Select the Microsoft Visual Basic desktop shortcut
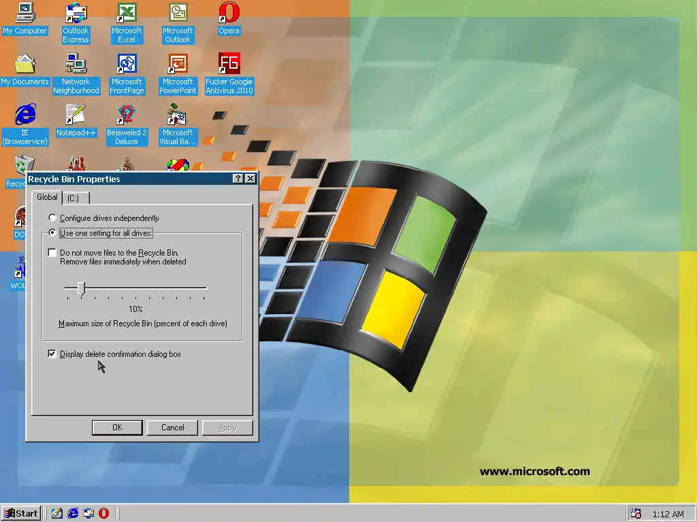 [178, 125]
